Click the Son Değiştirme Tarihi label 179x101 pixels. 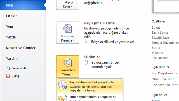pyautogui.click(x=165, y=73)
